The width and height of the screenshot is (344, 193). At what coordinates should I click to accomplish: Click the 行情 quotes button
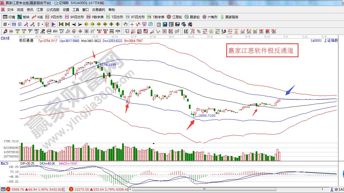tap(9, 17)
